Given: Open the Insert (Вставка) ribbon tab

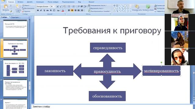Looking at the screenshot, I should 20,2.
